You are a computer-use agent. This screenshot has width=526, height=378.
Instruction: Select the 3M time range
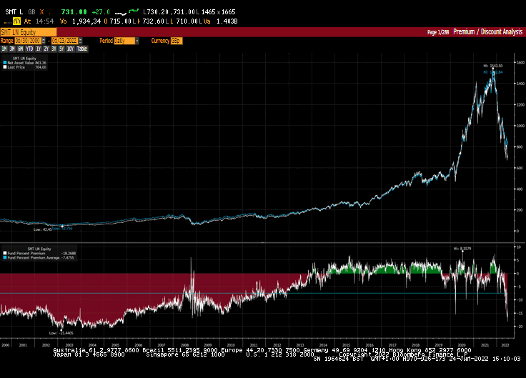pos(14,49)
